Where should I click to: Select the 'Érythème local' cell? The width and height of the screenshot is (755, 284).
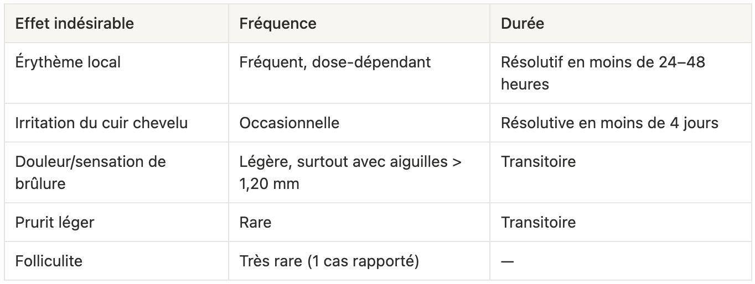(x=116, y=73)
